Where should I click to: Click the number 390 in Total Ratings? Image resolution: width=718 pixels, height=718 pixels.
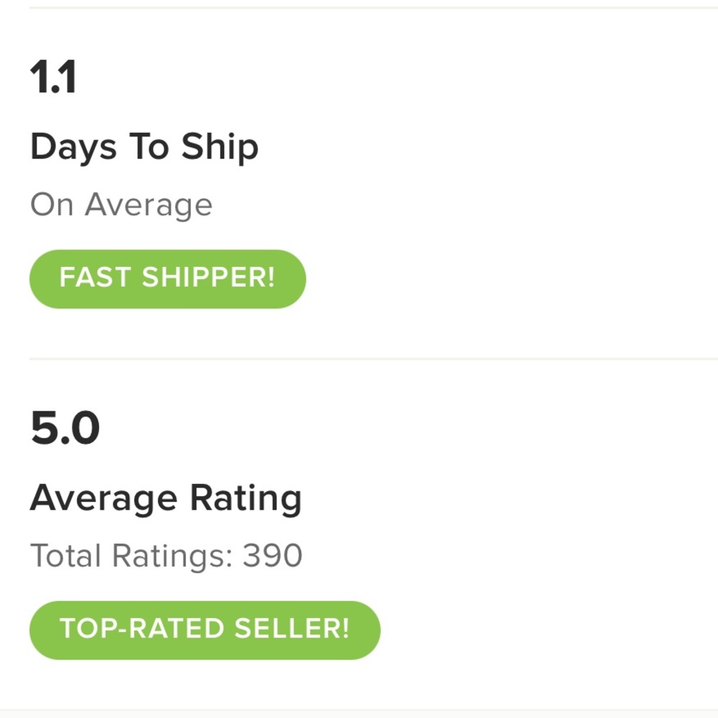272,556
